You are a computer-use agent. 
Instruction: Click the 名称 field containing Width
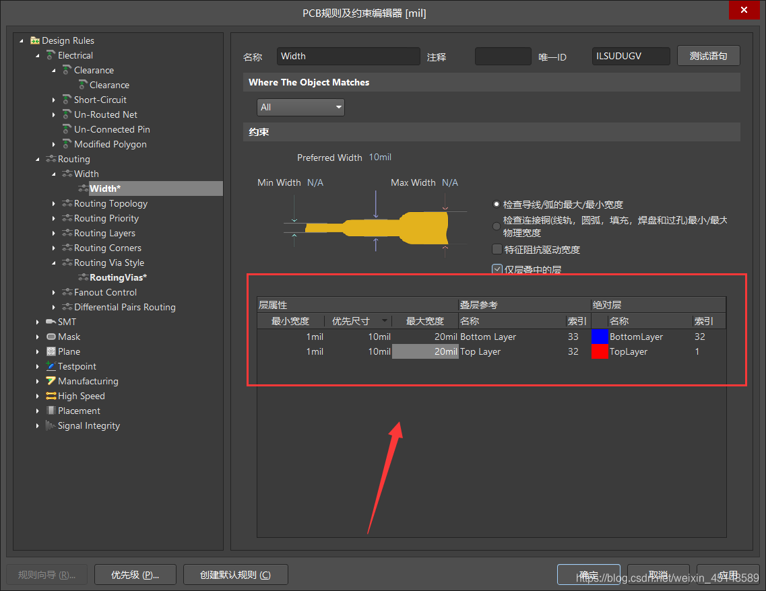(x=348, y=57)
